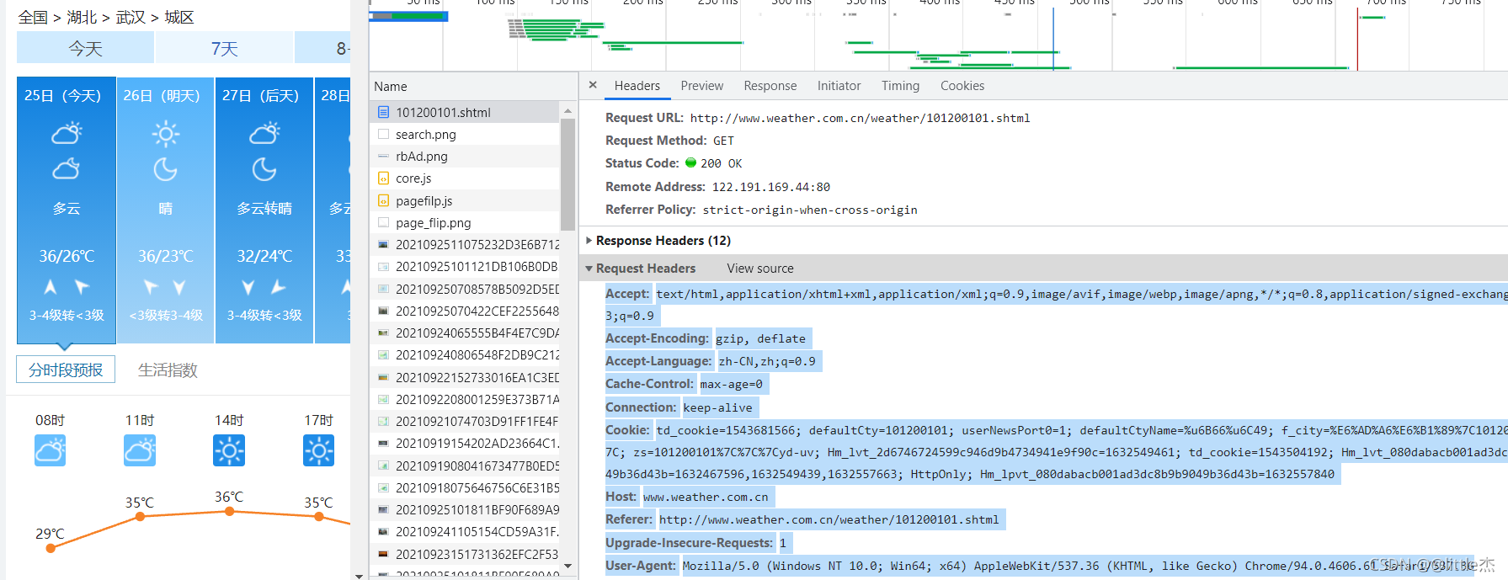Viewport: 1508px width, 580px height.
Task: Select request 20210921074703D91FF1FE4F
Action: point(465,422)
